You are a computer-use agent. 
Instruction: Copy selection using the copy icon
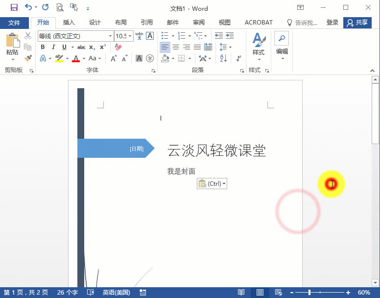tap(28, 47)
